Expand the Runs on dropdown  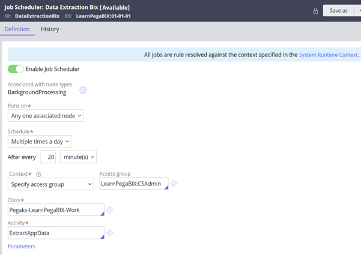pyautogui.click(x=46, y=116)
